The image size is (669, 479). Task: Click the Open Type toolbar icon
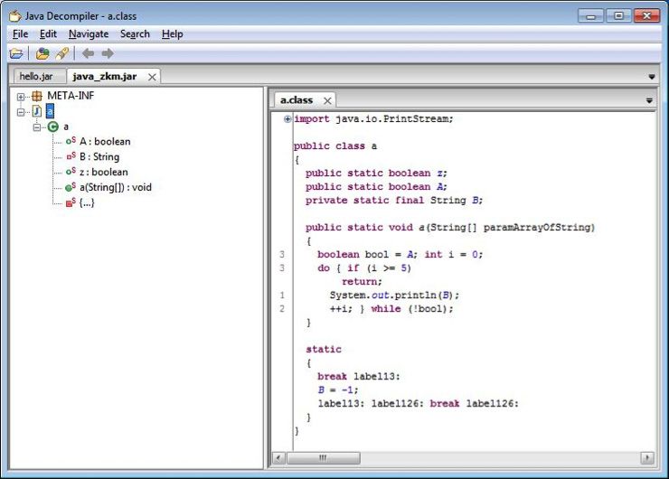click(x=42, y=53)
